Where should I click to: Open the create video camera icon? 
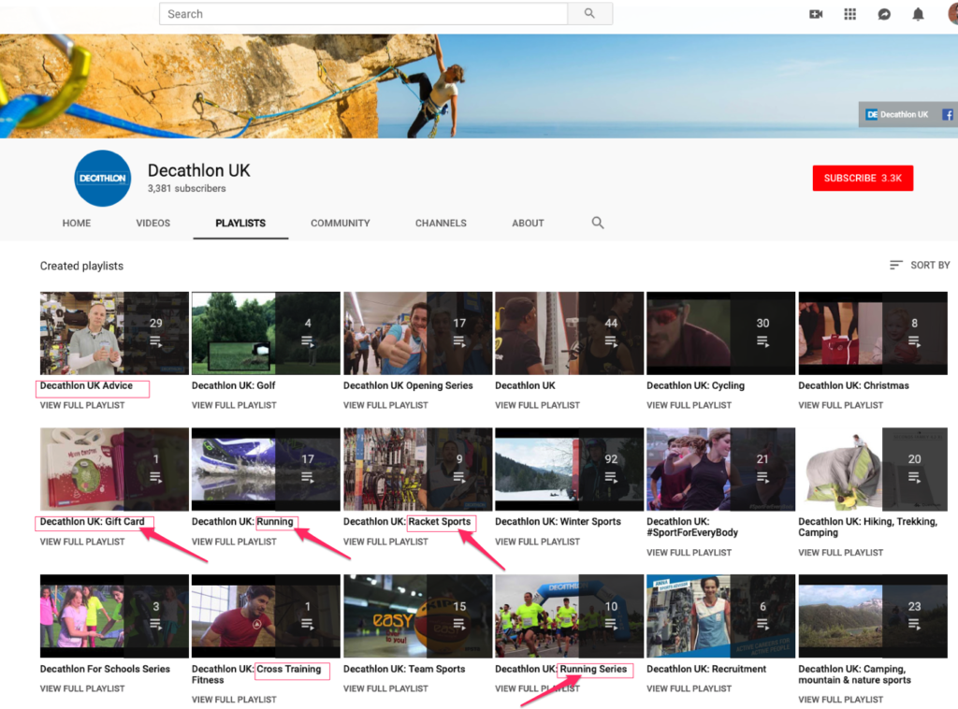(816, 14)
